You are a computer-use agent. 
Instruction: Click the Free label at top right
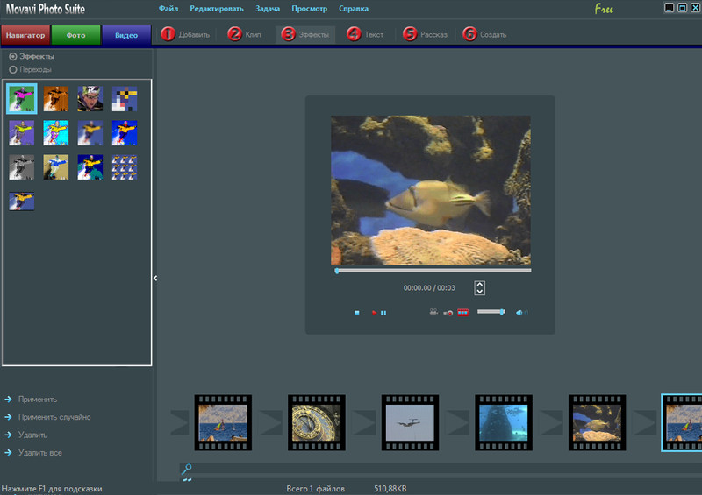click(x=604, y=9)
